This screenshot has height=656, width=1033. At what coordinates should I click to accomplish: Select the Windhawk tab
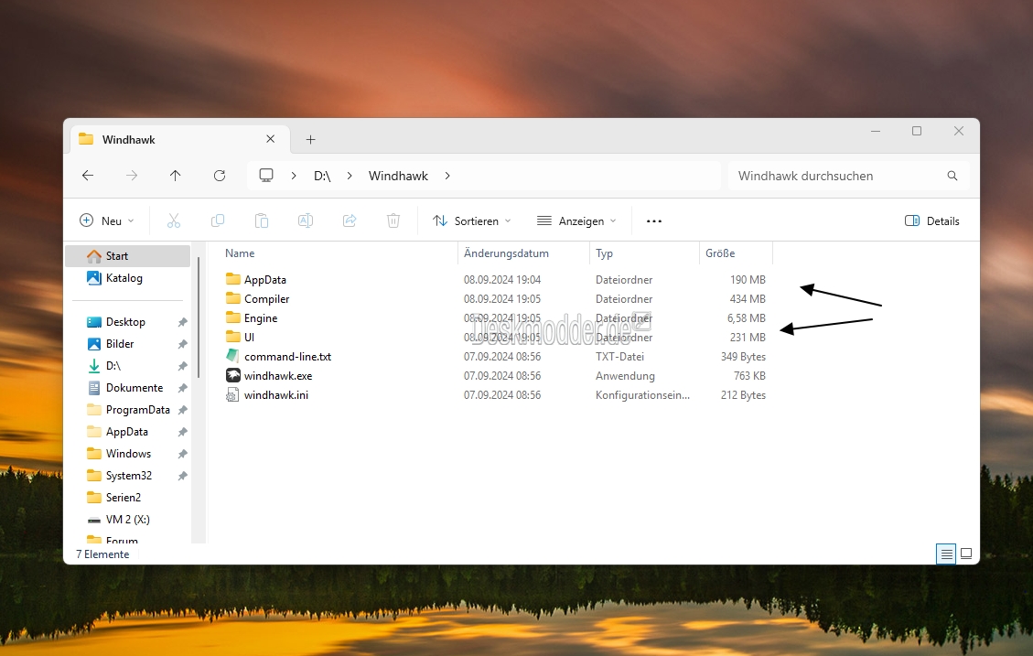(179, 140)
